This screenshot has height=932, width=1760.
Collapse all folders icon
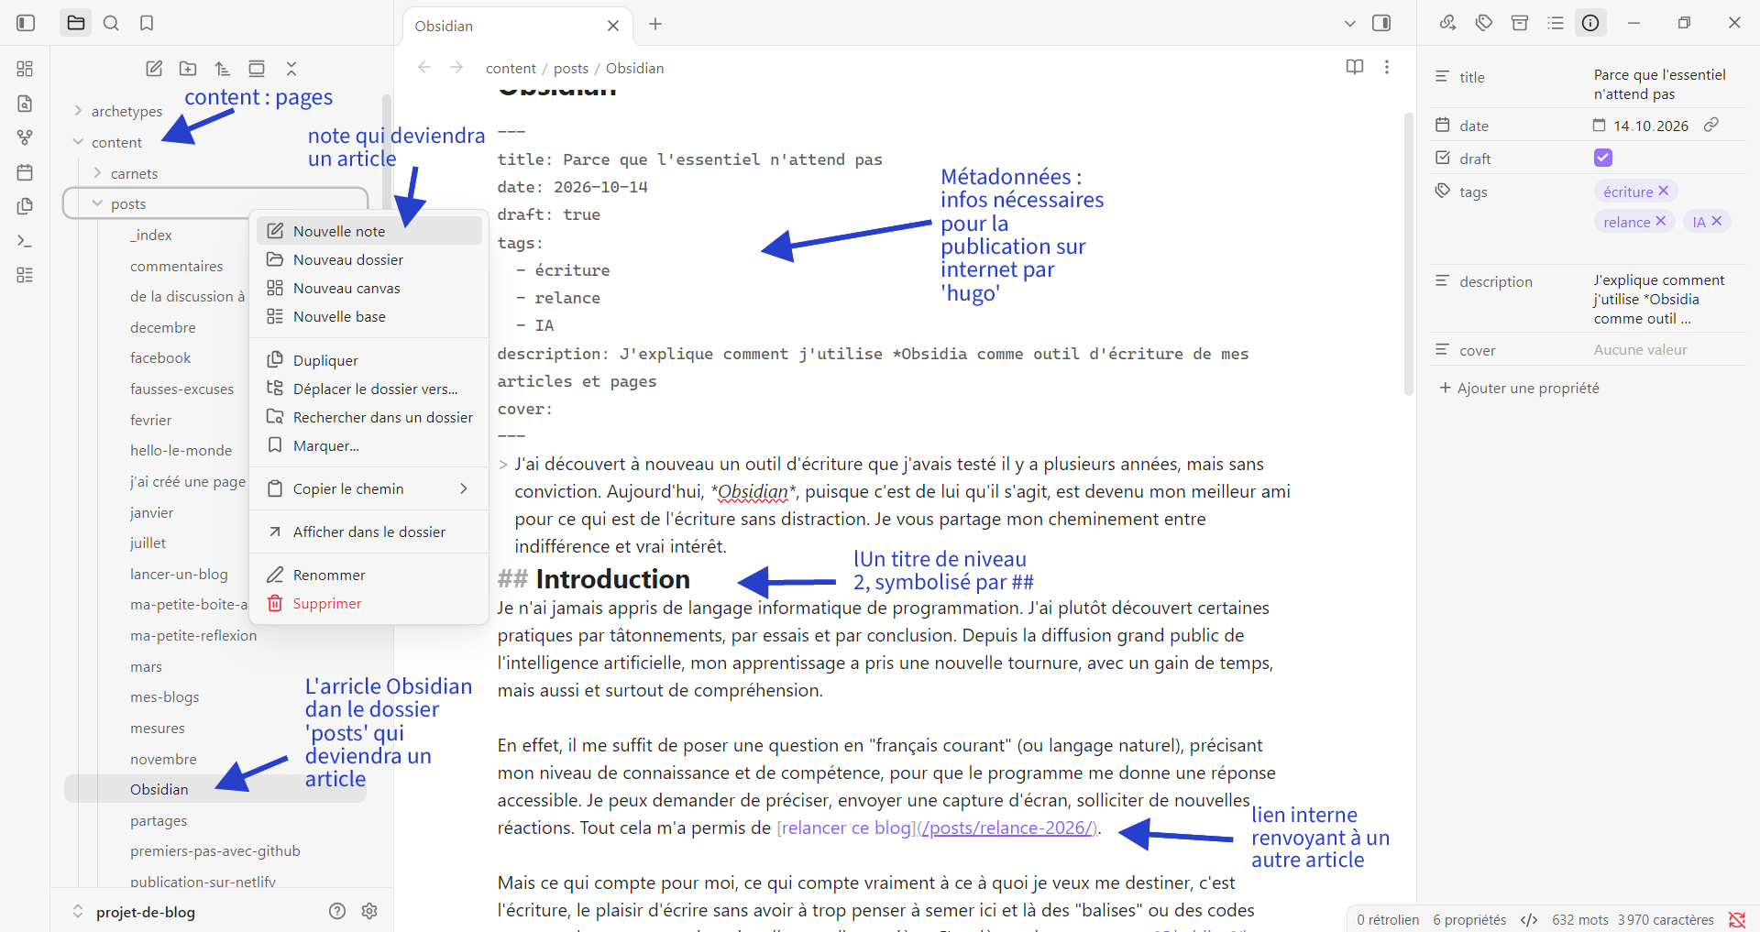(291, 69)
